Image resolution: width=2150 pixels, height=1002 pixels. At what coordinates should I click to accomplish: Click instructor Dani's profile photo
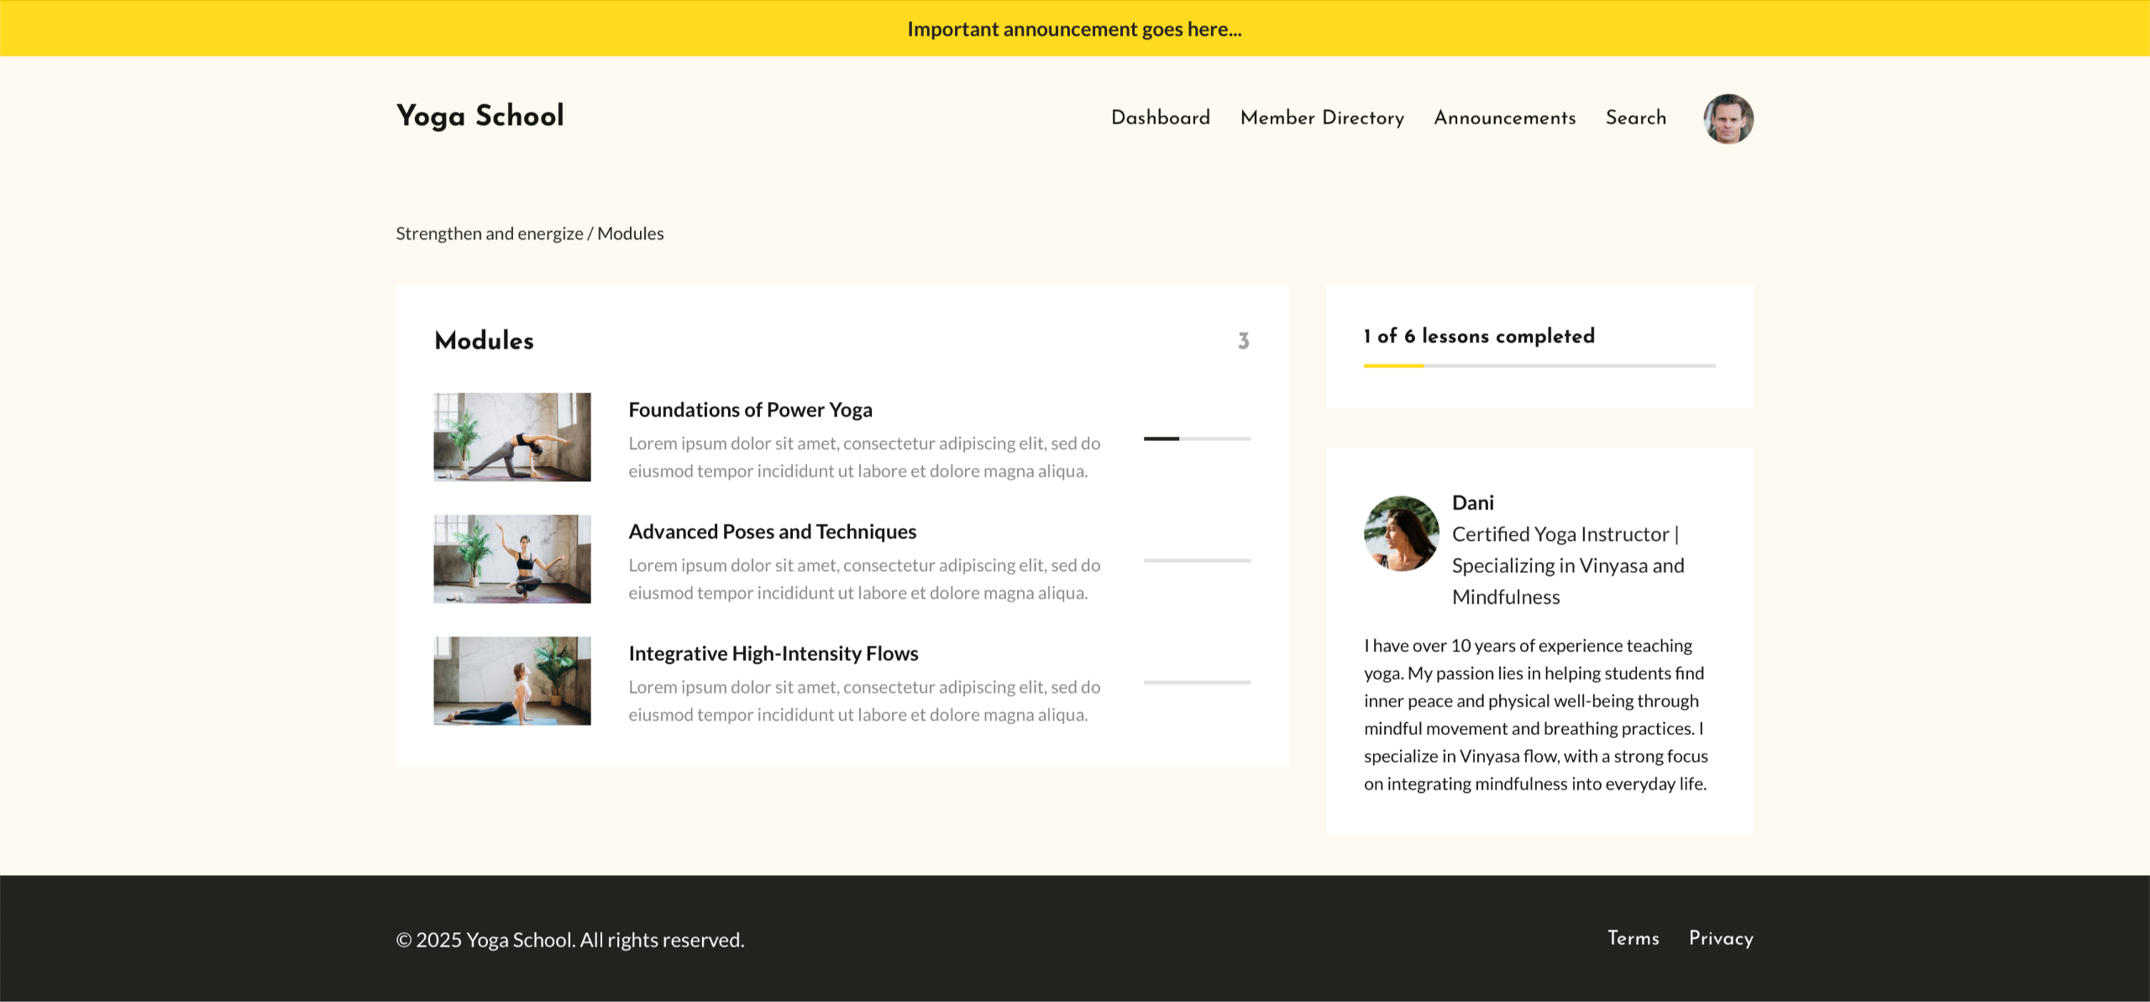coord(1401,533)
